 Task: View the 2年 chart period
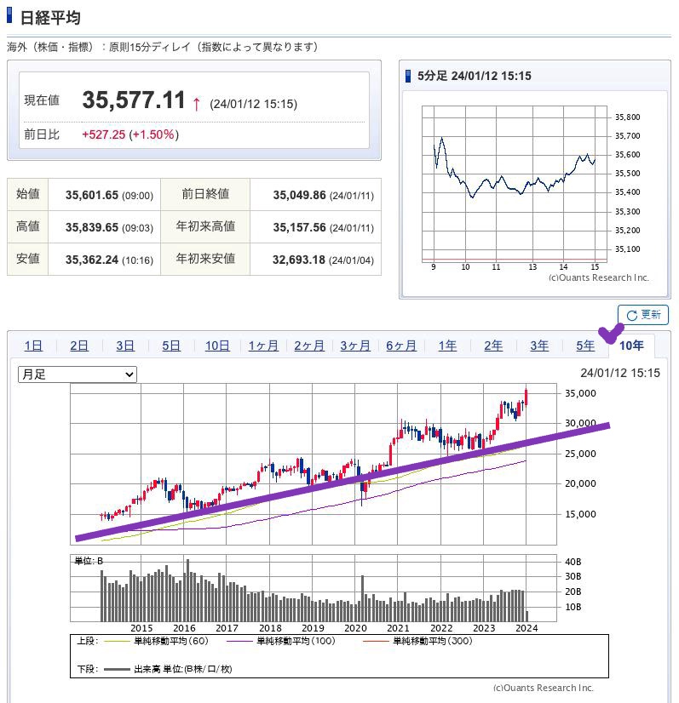pyautogui.click(x=493, y=346)
